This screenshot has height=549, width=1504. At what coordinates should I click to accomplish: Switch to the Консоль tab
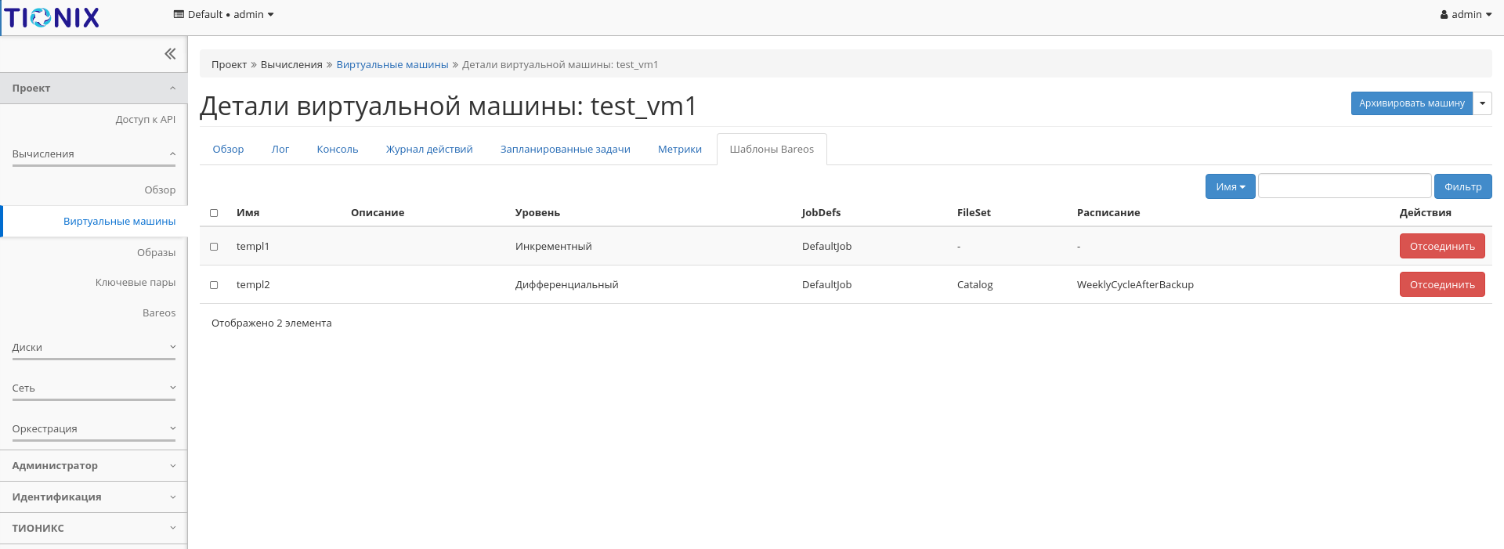(337, 150)
